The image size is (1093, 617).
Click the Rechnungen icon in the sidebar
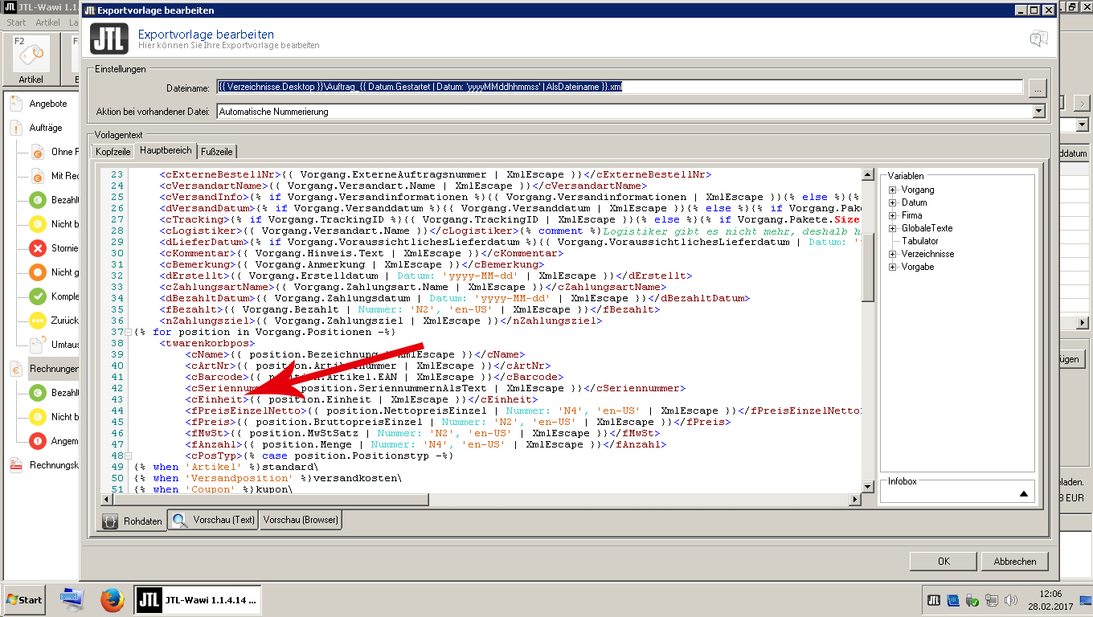coord(16,369)
